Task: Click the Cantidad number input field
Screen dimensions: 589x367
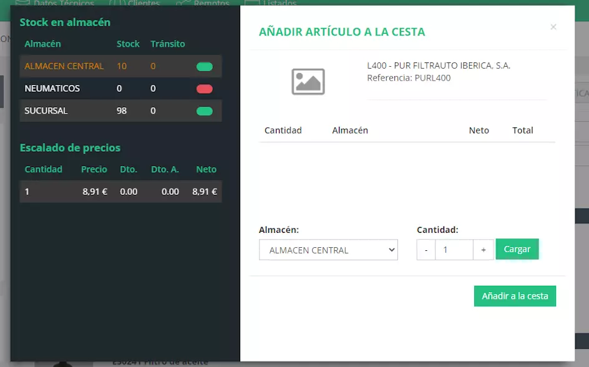Action: (454, 250)
